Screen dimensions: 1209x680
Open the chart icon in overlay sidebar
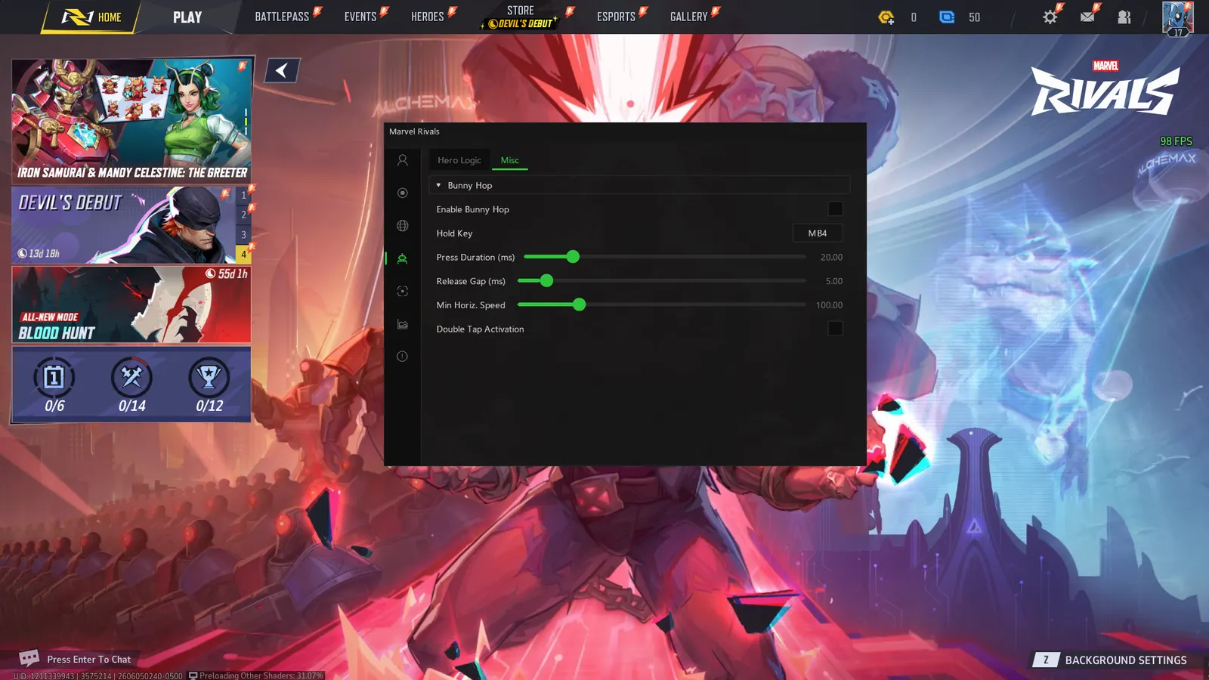coord(403,324)
